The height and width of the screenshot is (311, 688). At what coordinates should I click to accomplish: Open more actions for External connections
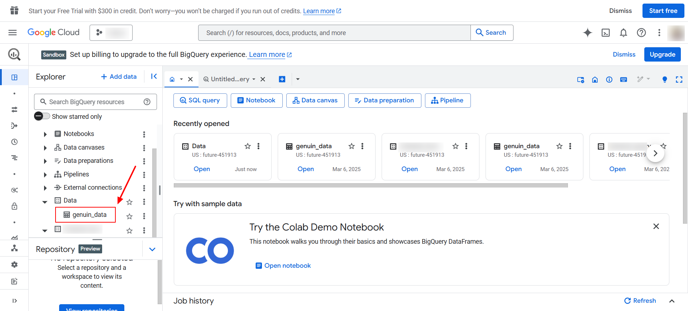[x=144, y=188]
